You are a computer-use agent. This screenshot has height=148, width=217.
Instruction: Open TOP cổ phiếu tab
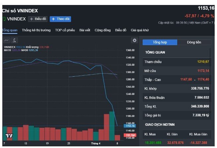coord(65,30)
